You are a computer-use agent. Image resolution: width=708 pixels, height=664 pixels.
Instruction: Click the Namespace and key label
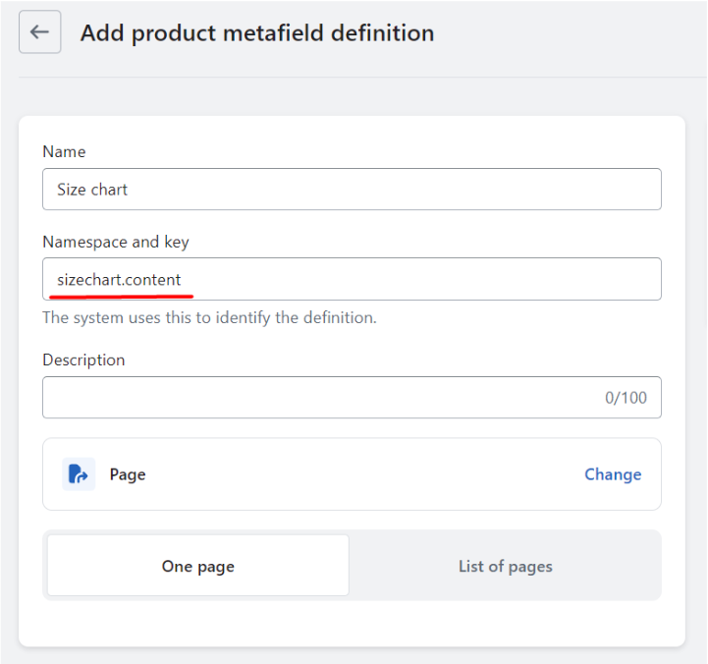(x=116, y=242)
